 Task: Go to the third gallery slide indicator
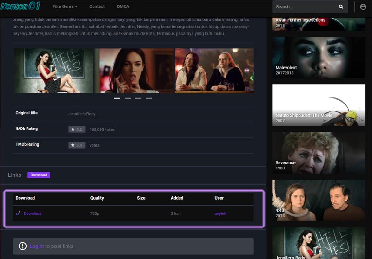tap(138, 98)
